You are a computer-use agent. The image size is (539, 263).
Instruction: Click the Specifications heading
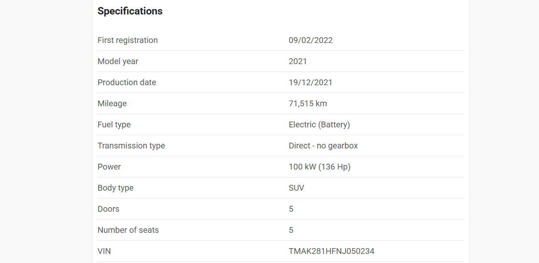130,11
